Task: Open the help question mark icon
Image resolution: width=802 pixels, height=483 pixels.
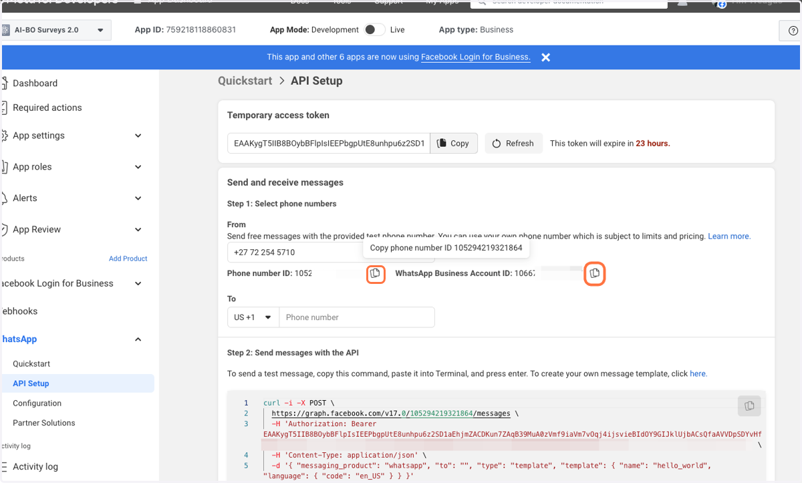Action: pos(793,30)
